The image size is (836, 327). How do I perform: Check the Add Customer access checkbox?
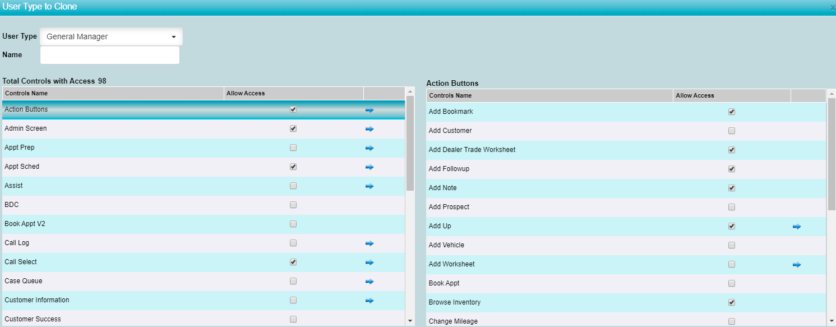731,131
